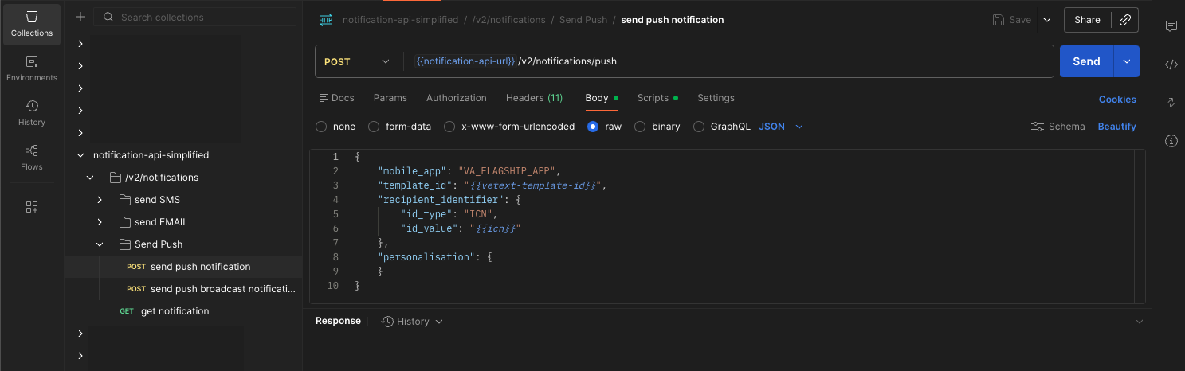Image resolution: width=1185 pixels, height=371 pixels.
Task: Open the code snippet icon in right sidebar
Action: 1171,64
